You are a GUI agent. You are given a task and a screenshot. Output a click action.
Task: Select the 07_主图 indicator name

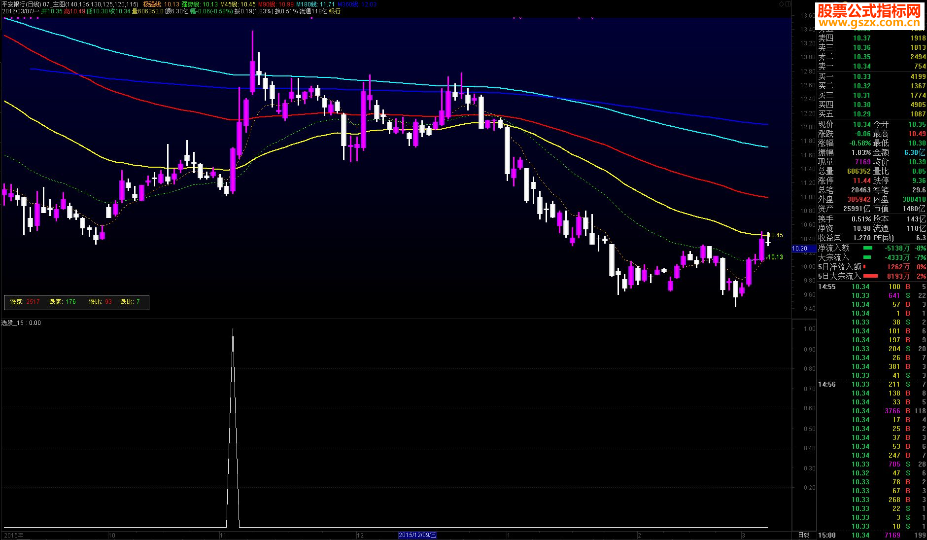point(54,4)
